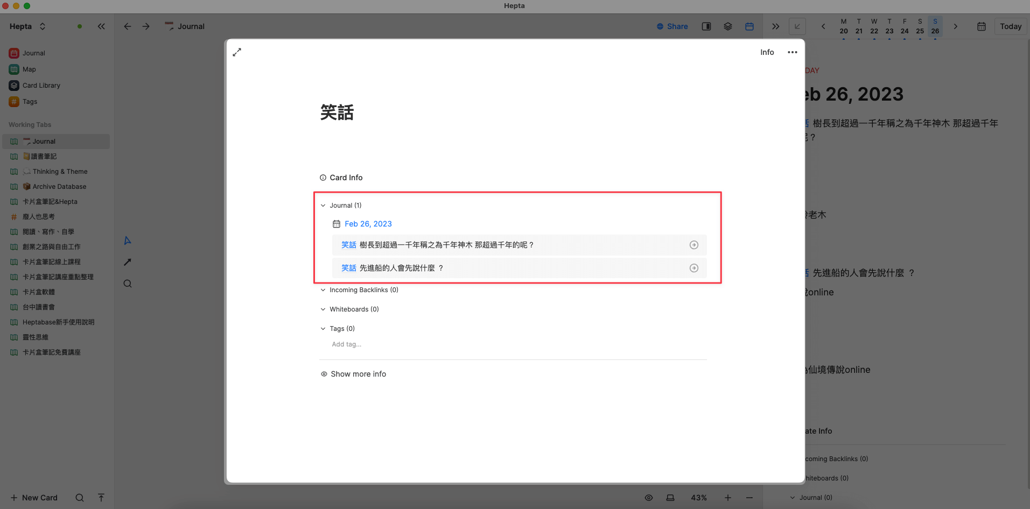Screen dimensions: 1030x509
Task: Click the card library layers icon in toolbar
Action: [727, 26]
